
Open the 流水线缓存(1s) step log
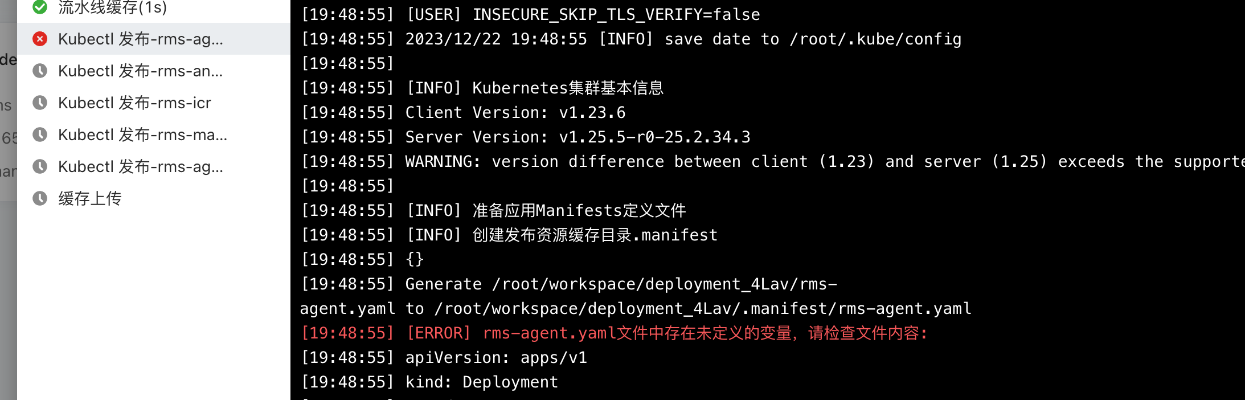point(154,7)
